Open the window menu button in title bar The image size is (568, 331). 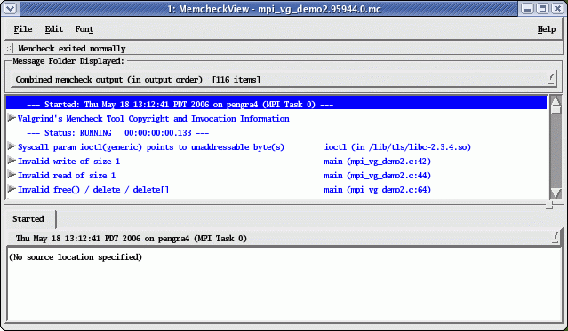tap(10, 8)
